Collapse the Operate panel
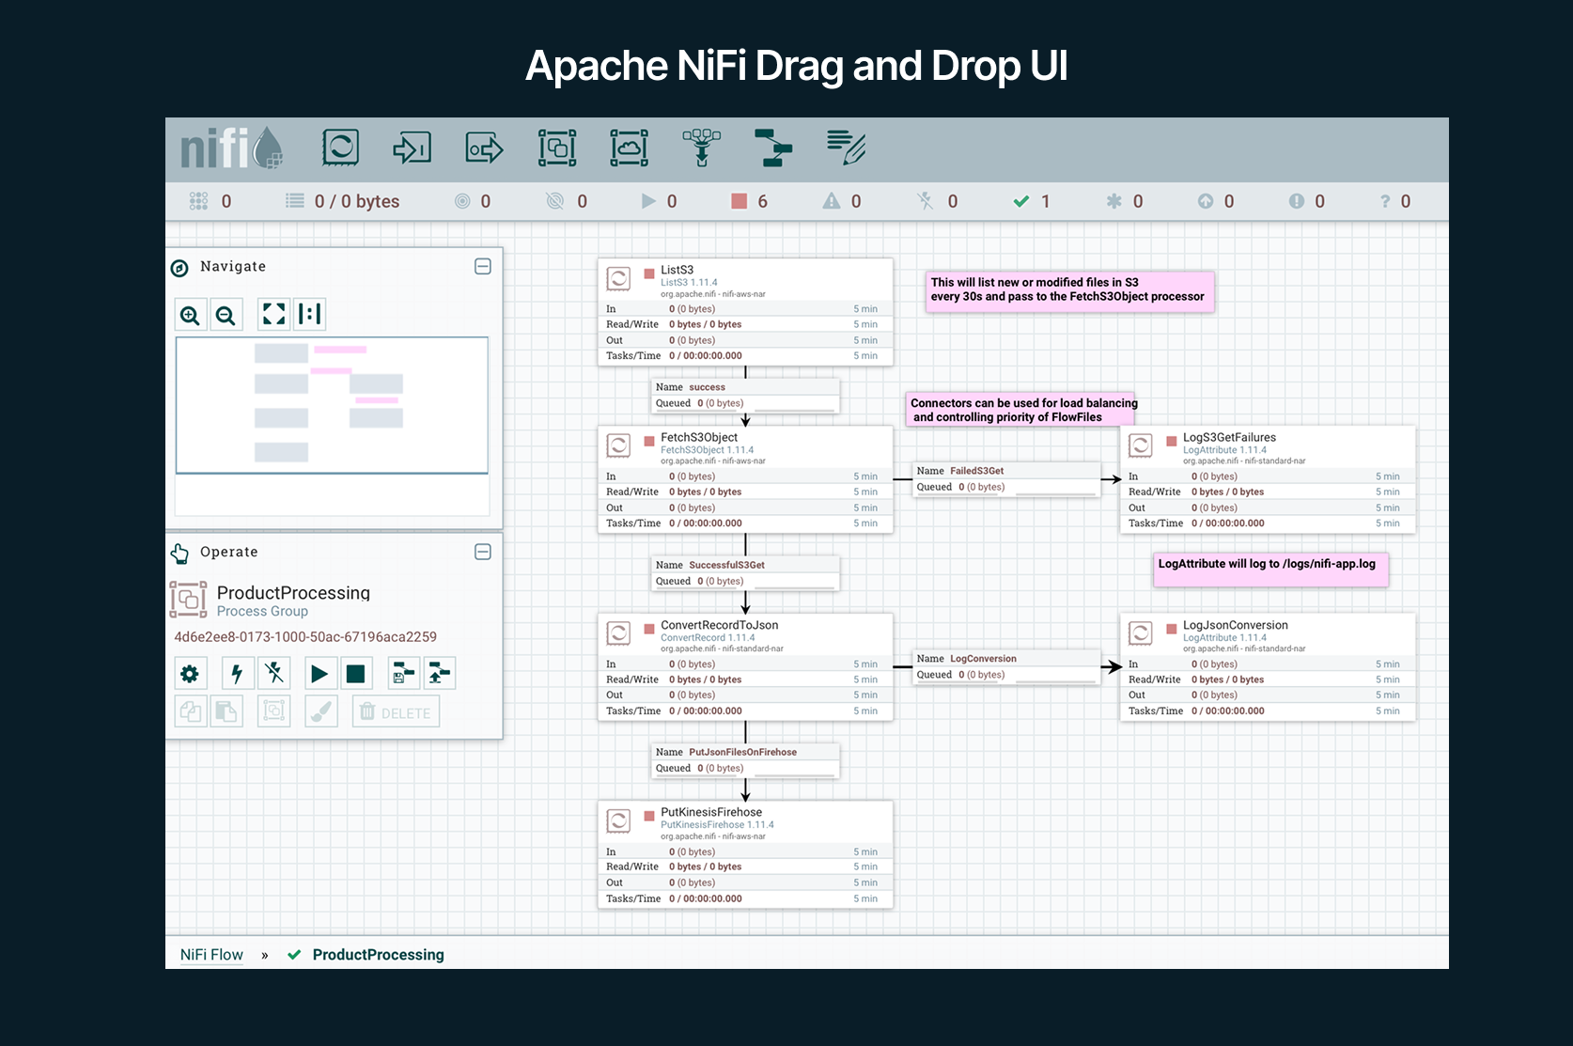The width and height of the screenshot is (1573, 1046). (483, 552)
